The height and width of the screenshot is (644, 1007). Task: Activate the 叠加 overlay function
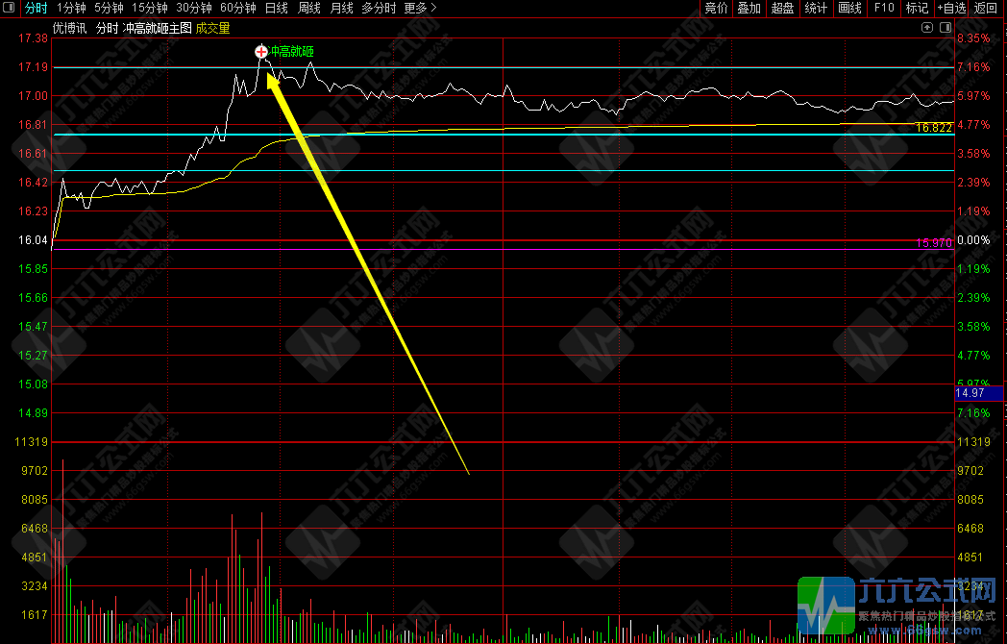750,9
